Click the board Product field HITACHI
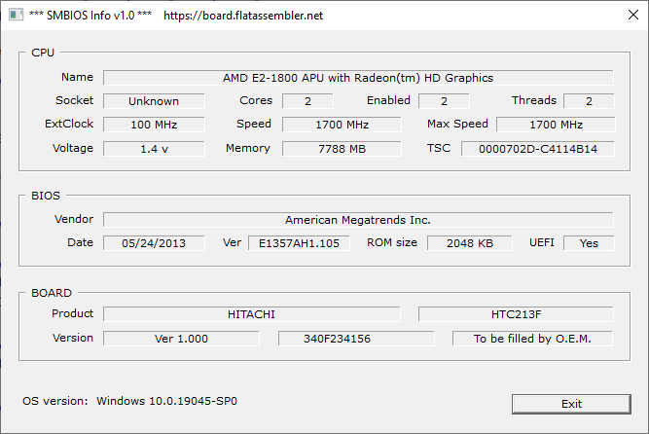Viewport: 649px width, 434px height. (252, 314)
